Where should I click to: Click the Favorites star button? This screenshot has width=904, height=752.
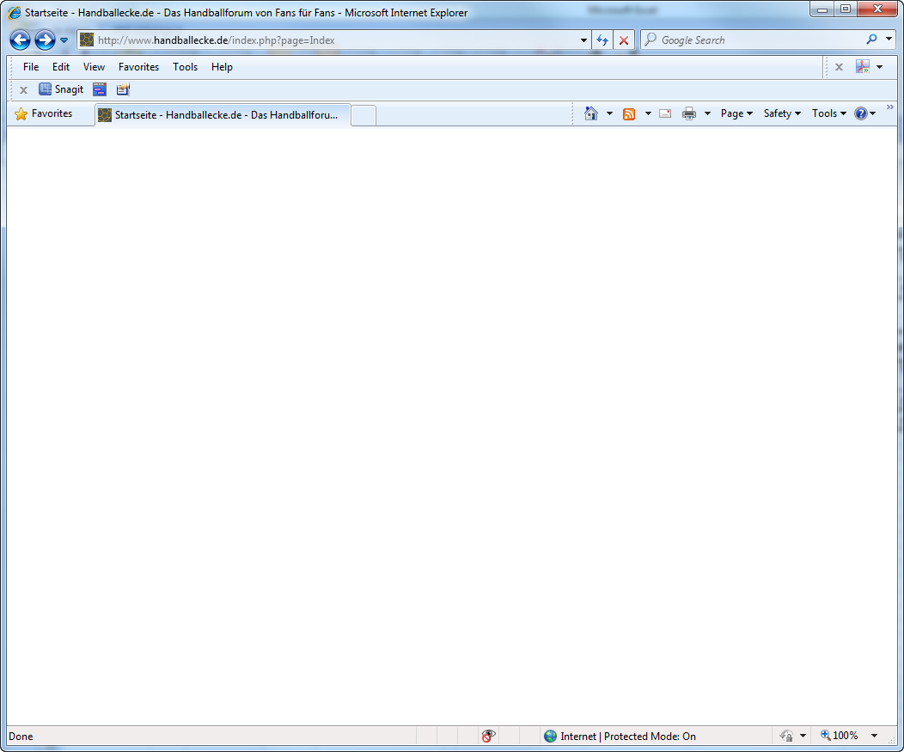pyautogui.click(x=44, y=113)
